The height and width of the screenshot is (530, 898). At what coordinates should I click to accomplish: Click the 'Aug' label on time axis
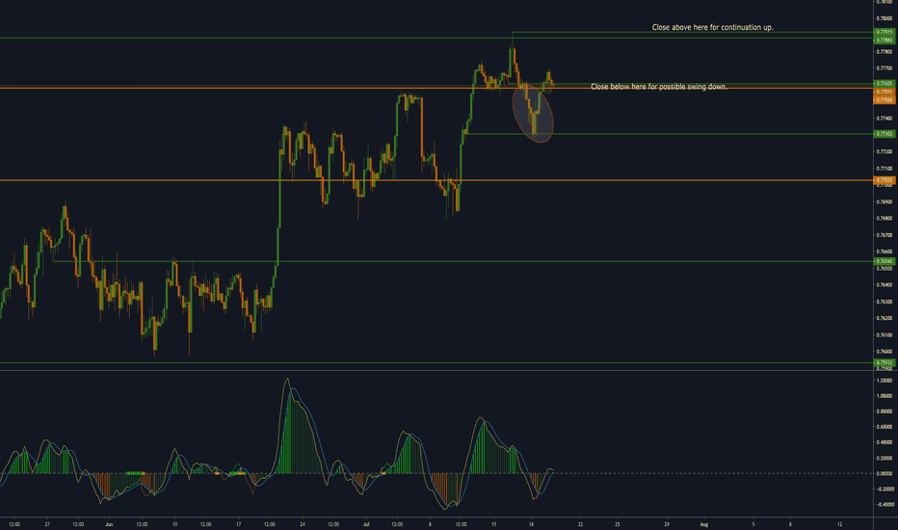pos(704,523)
